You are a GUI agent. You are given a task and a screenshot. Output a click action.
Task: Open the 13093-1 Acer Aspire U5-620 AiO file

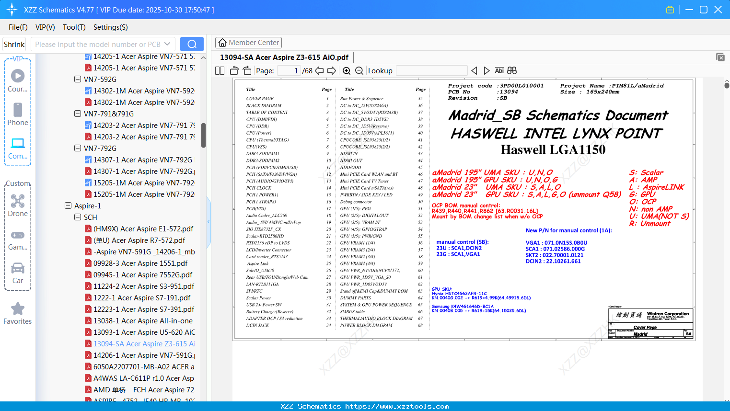pyautogui.click(x=139, y=332)
